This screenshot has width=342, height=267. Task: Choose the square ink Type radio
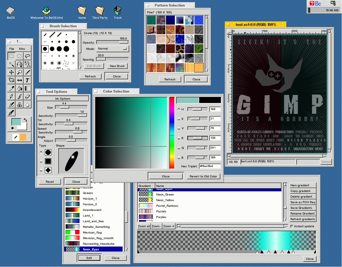[x=41, y=161]
